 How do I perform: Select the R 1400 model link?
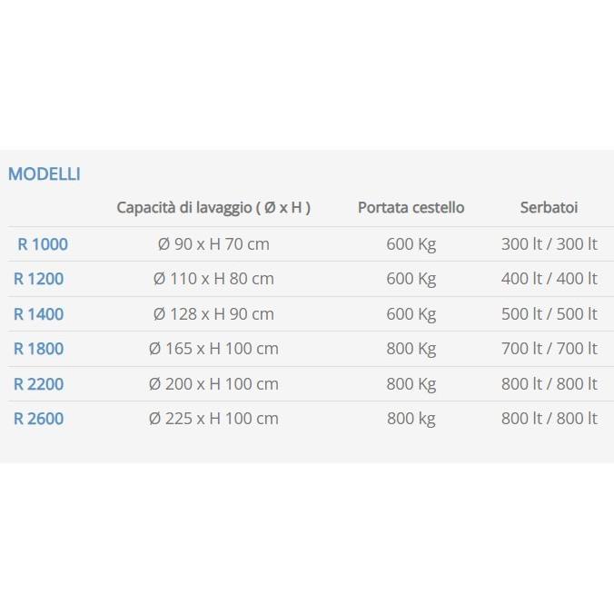(x=39, y=314)
